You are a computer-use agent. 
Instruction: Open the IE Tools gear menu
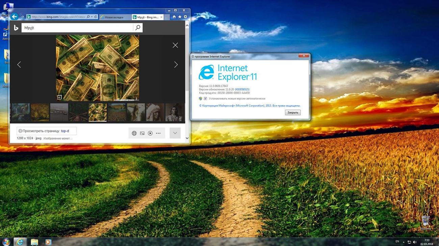[185, 17]
